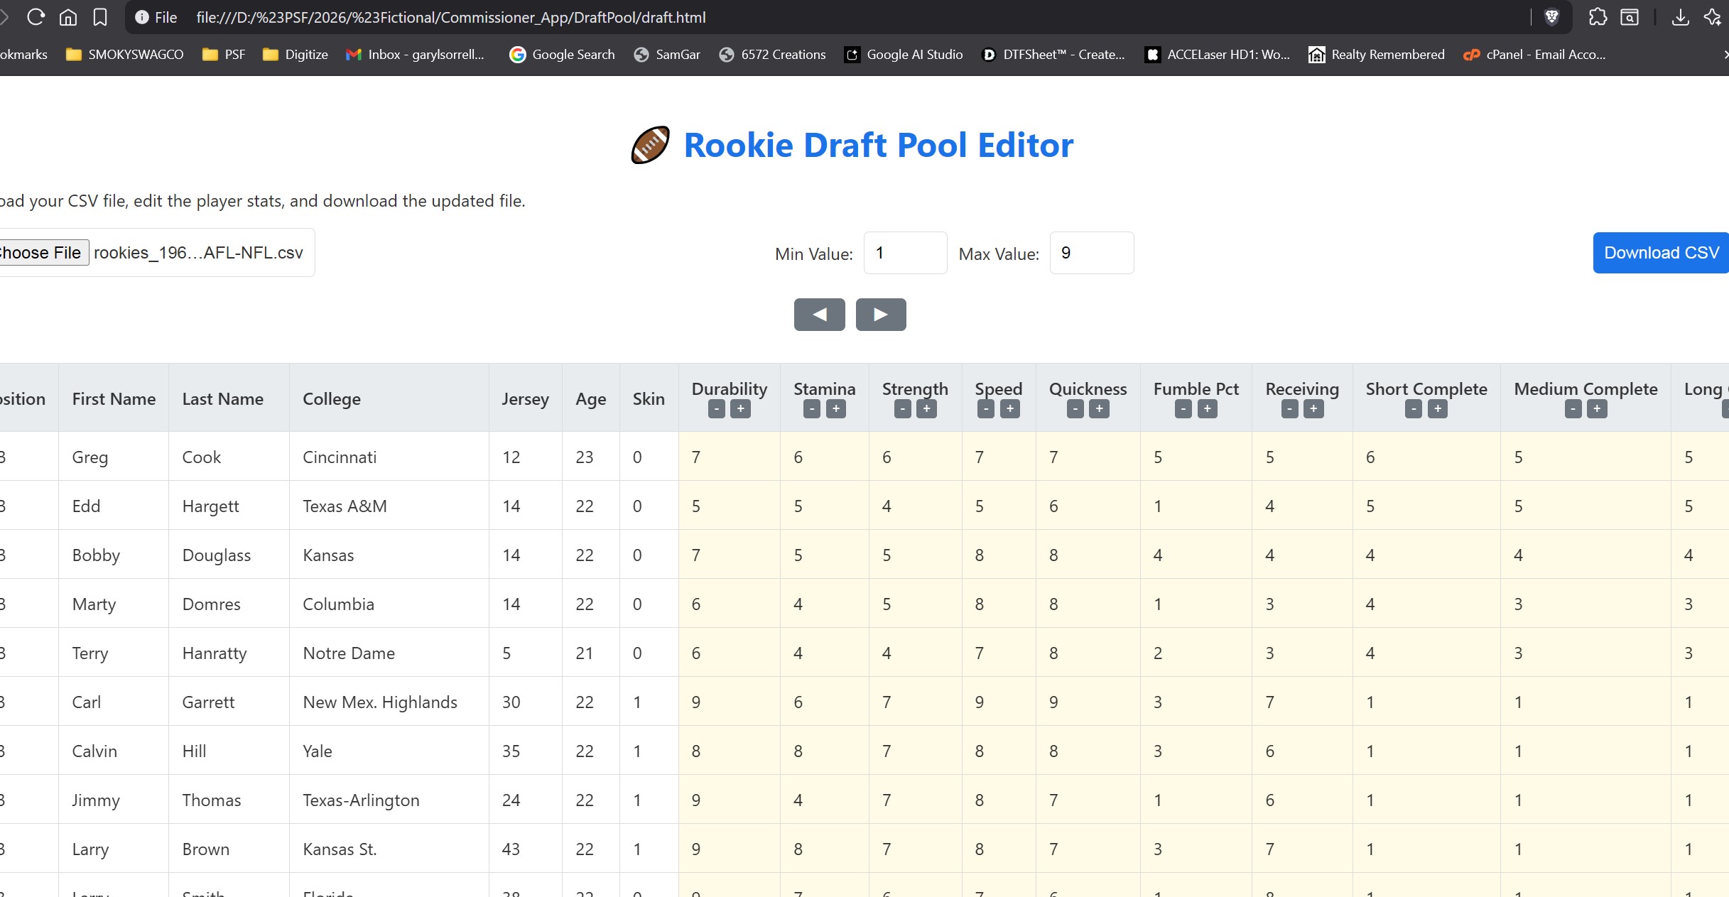Open the browser home page

tap(67, 17)
